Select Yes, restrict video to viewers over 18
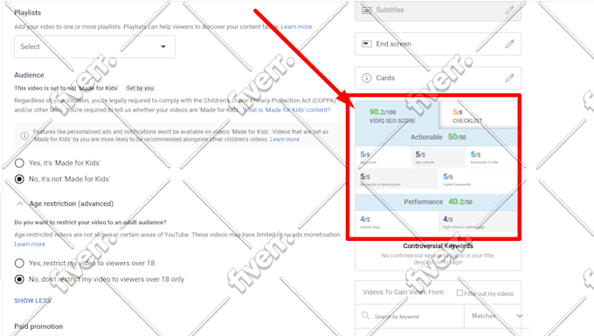Image resolution: width=594 pixels, height=336 pixels. coord(19,263)
